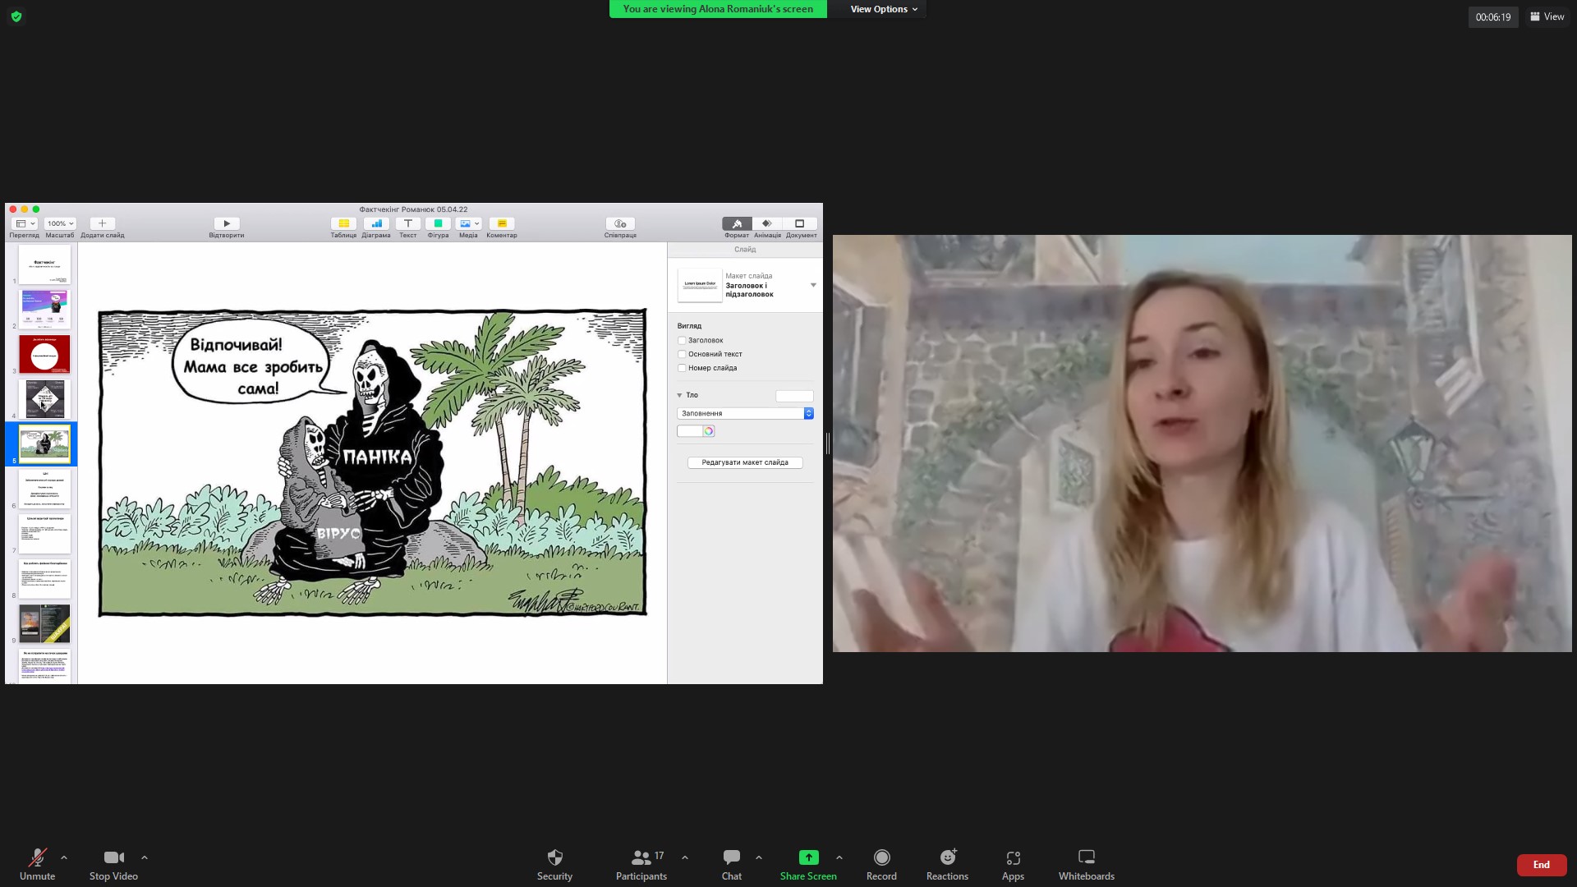Screen dimensions: 1577x887
Task: Click the 'Слайд' inspector heading
Action: coord(745,249)
